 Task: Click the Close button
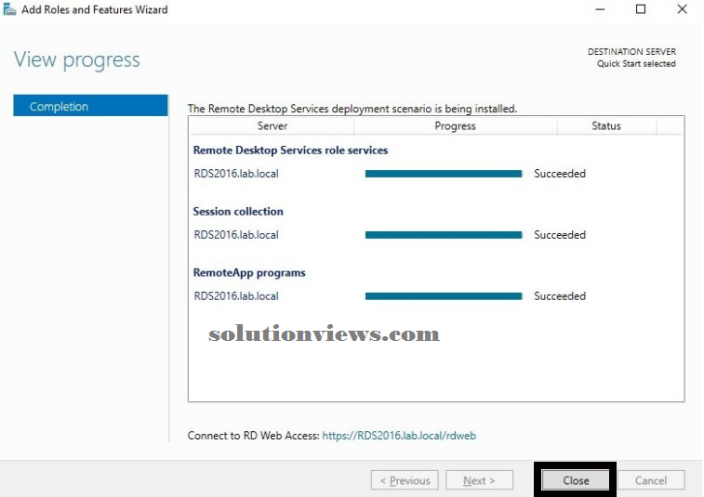[576, 480]
